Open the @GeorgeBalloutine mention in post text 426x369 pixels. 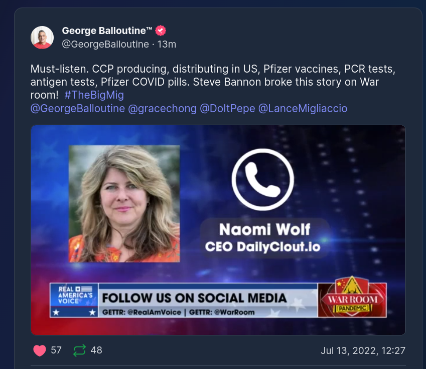click(x=78, y=109)
